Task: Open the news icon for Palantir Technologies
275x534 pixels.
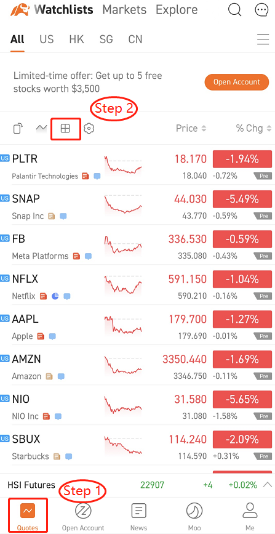Action: tap(86, 176)
